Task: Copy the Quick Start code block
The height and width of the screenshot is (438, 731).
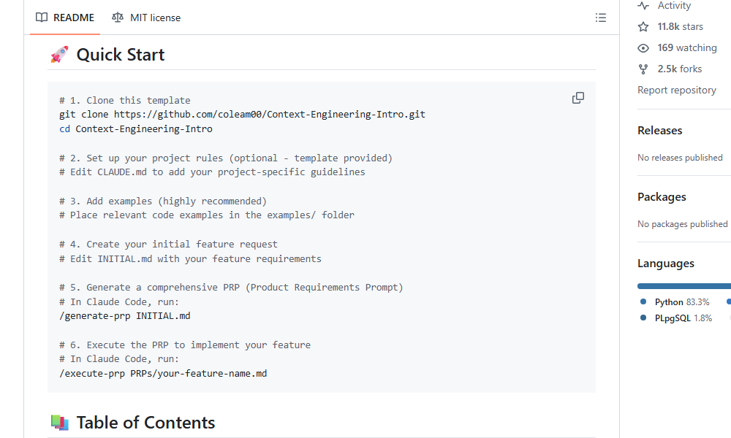Action: click(x=578, y=98)
